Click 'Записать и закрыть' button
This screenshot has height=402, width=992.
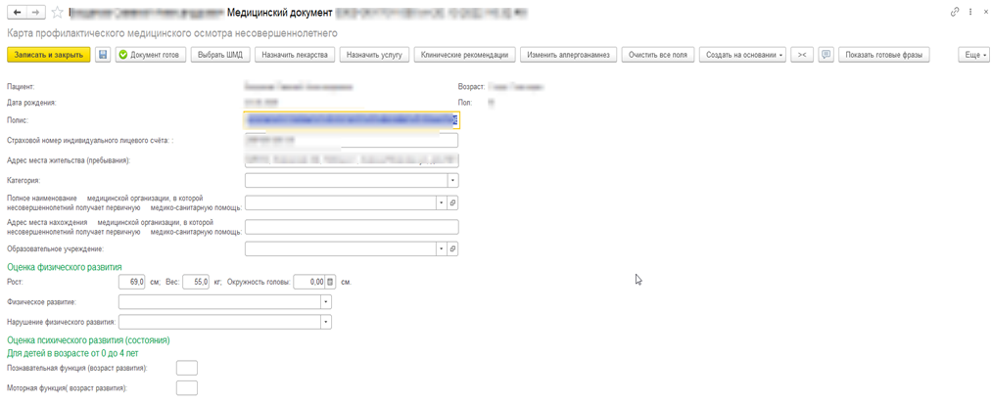click(48, 55)
